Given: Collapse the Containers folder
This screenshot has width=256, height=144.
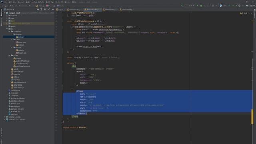Looking at the screenshot, I should tap(9, 32).
